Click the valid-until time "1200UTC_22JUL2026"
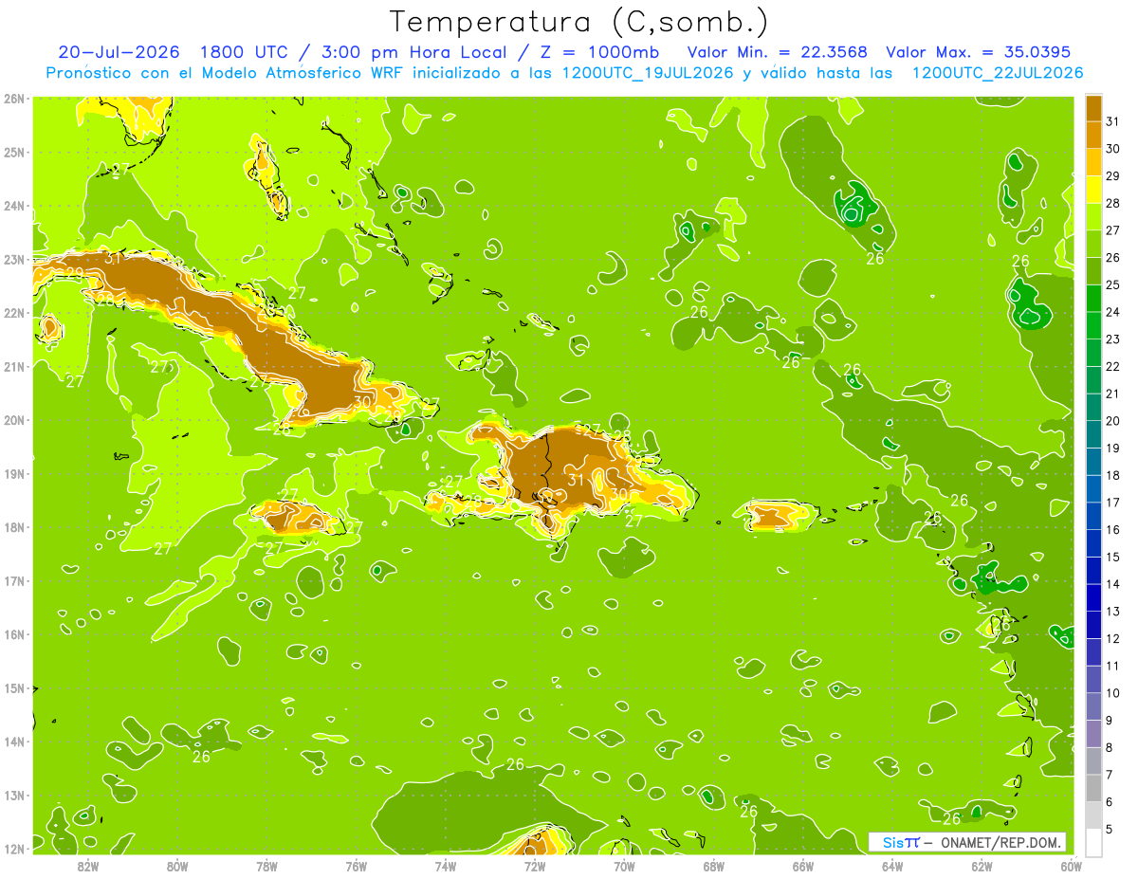Viewport: 1138px width, 879px height. pos(997,73)
